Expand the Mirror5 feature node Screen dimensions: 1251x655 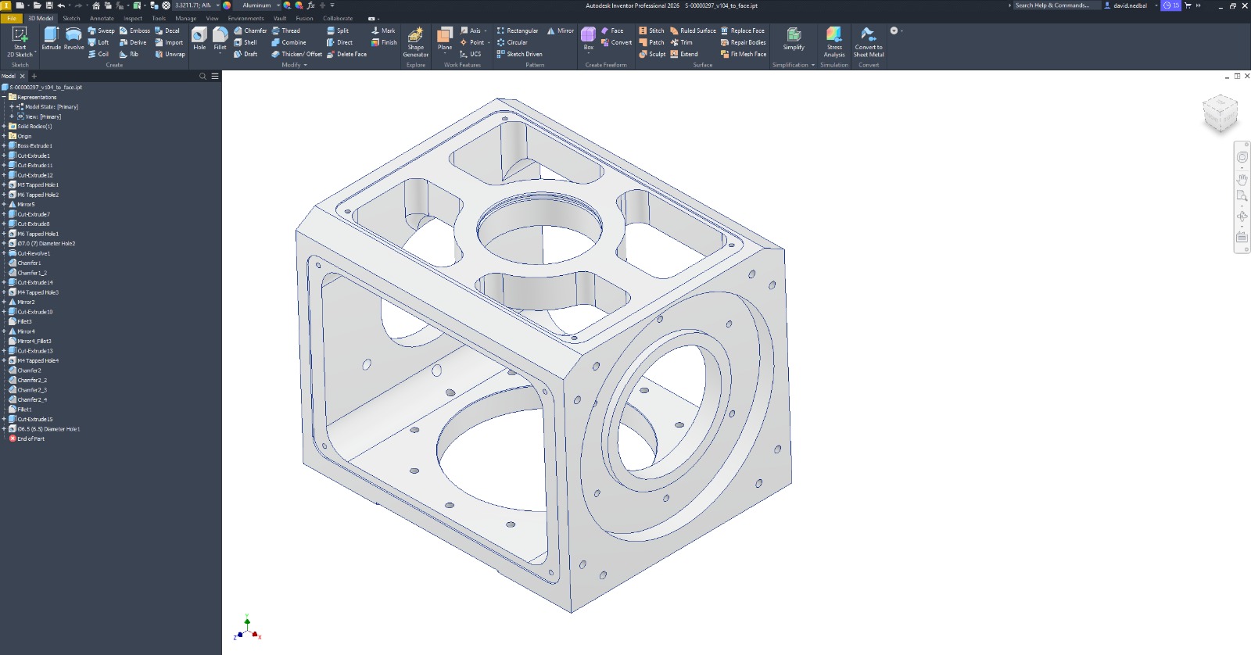pos(4,204)
